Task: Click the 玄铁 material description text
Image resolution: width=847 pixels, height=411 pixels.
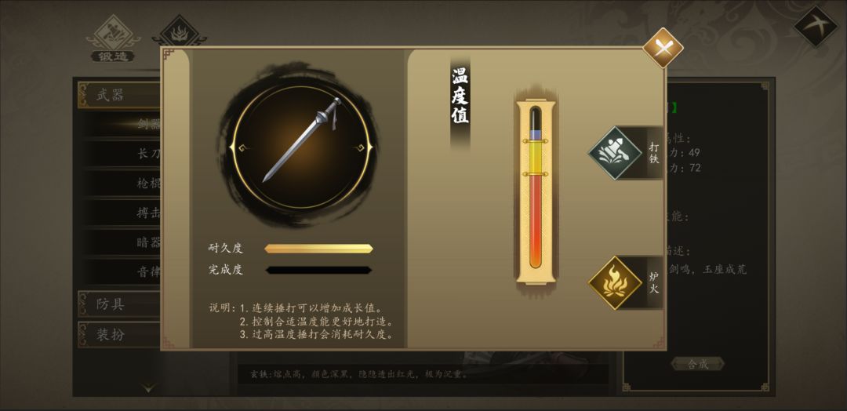Action: (x=359, y=373)
